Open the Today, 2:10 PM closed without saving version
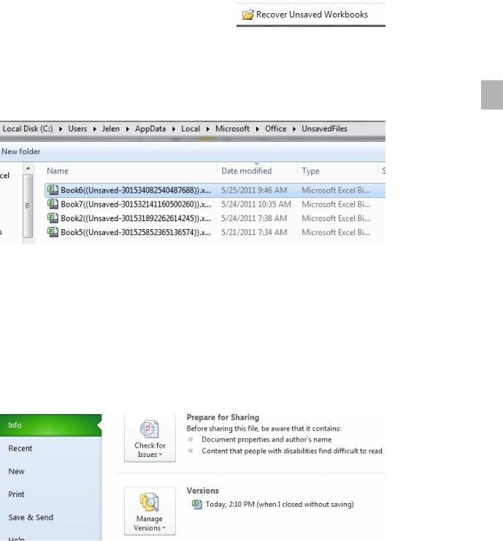 [x=280, y=504]
